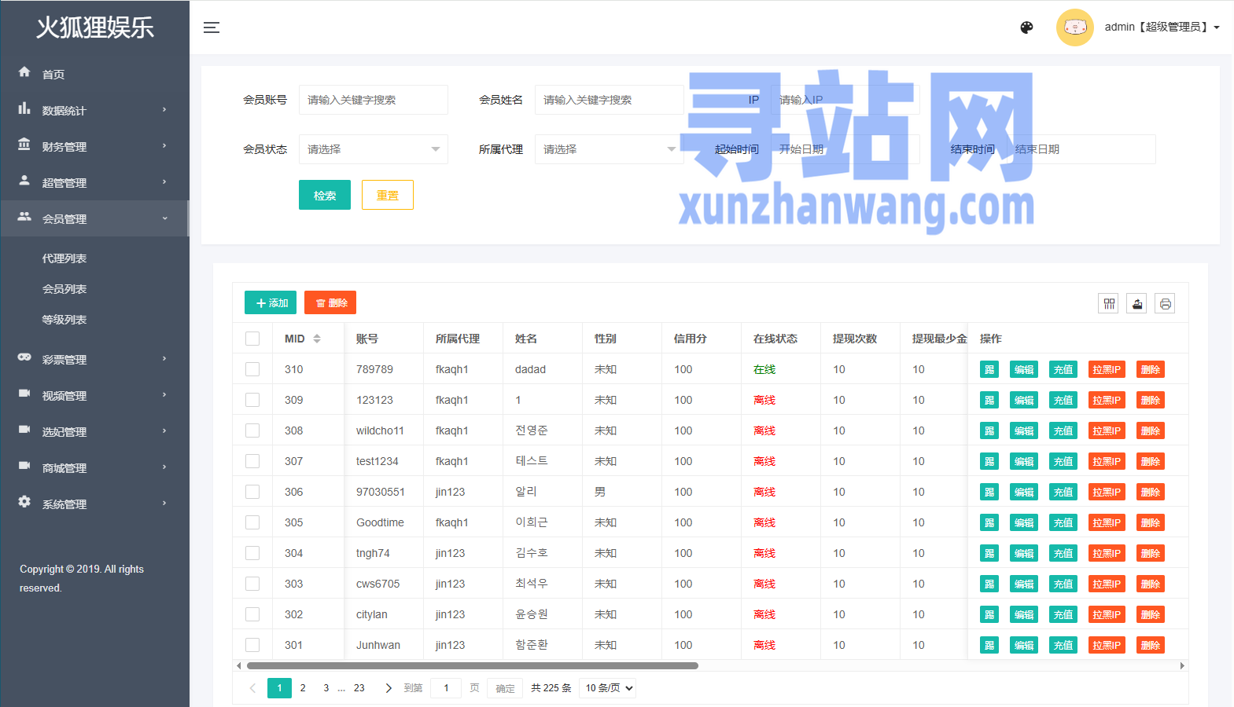Check the checkbox for row MID 308
The height and width of the screenshot is (707, 1234).
[x=252, y=430]
